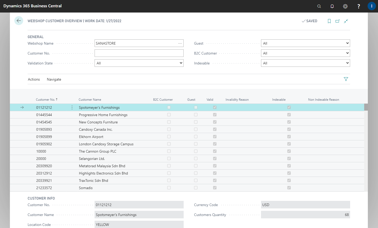Screen dimensions: 378x228
Task: Open the Validation State dropdown
Action: tap(139, 63)
